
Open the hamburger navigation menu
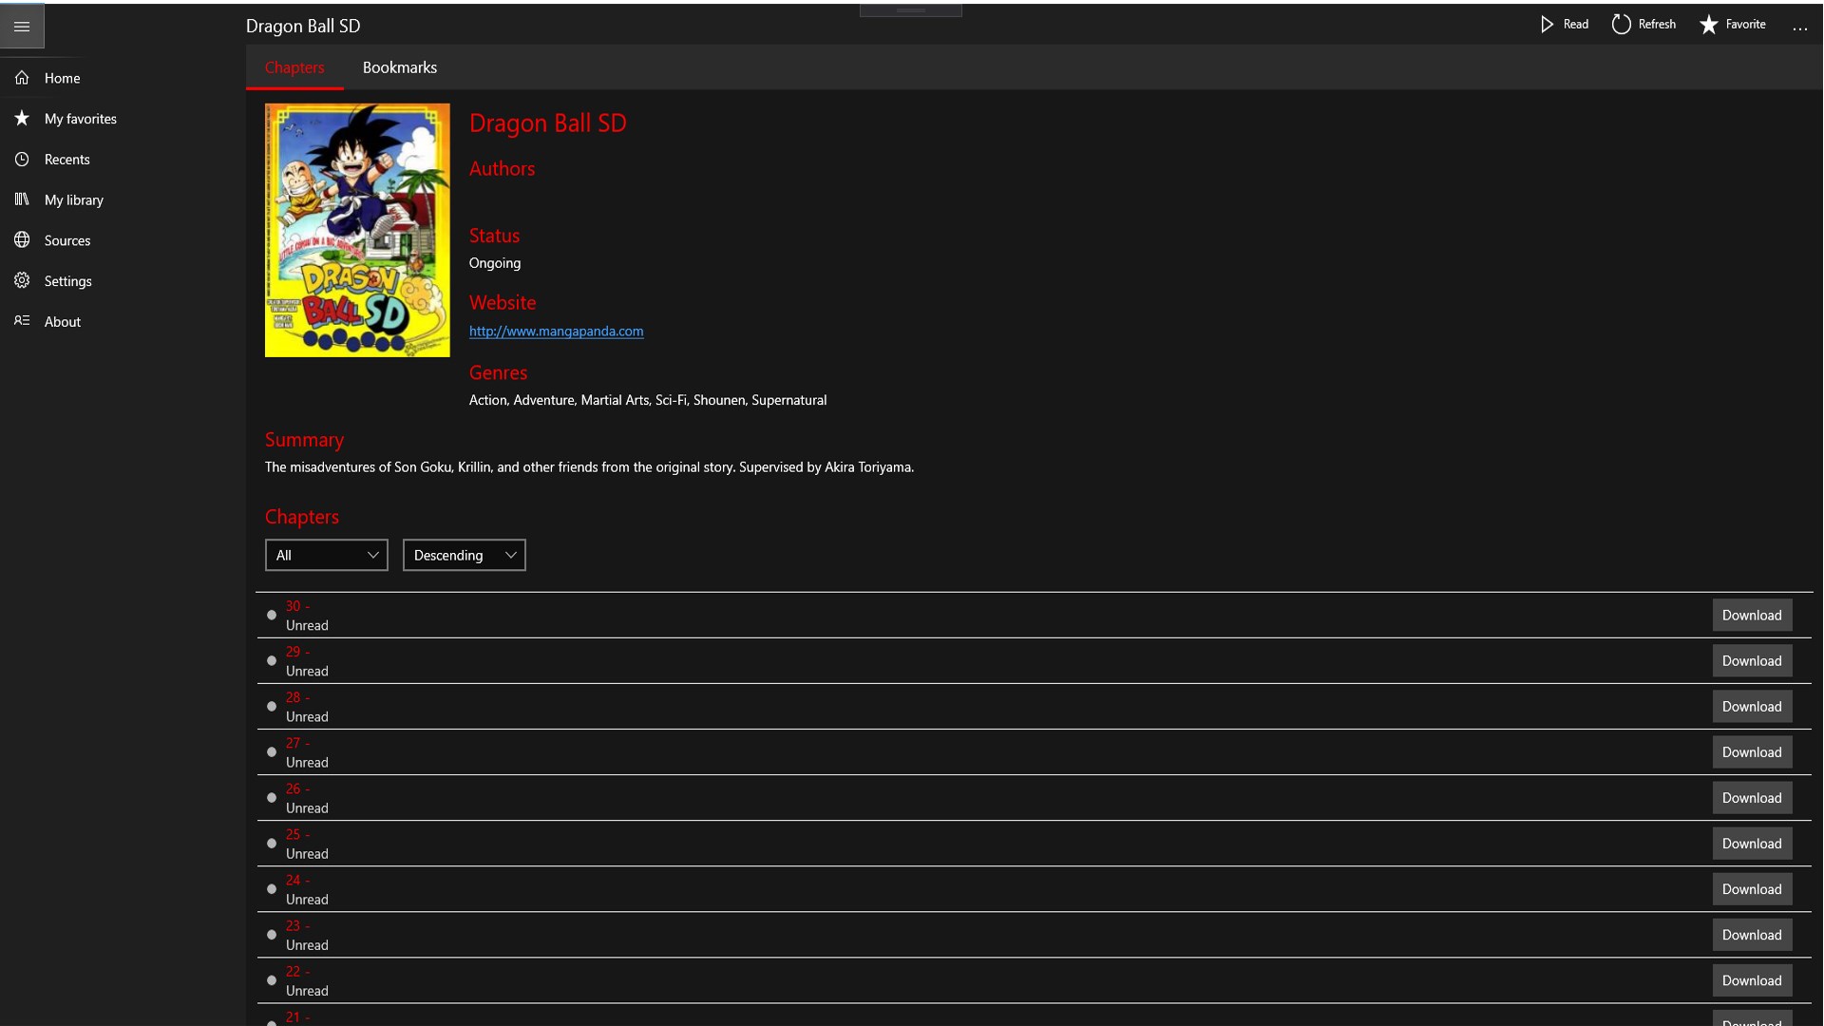click(22, 26)
